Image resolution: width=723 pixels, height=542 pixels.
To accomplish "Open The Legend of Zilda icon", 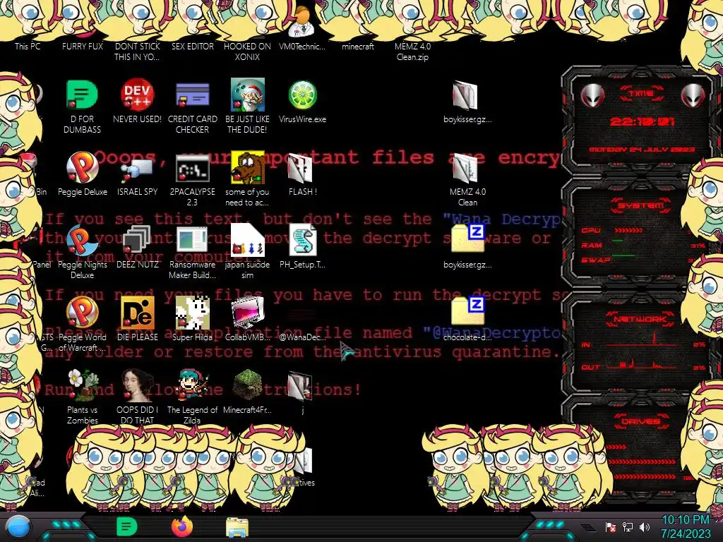I will point(192,386).
